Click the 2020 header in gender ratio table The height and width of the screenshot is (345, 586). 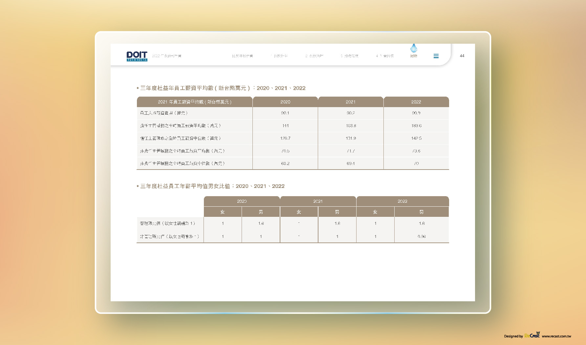(242, 201)
